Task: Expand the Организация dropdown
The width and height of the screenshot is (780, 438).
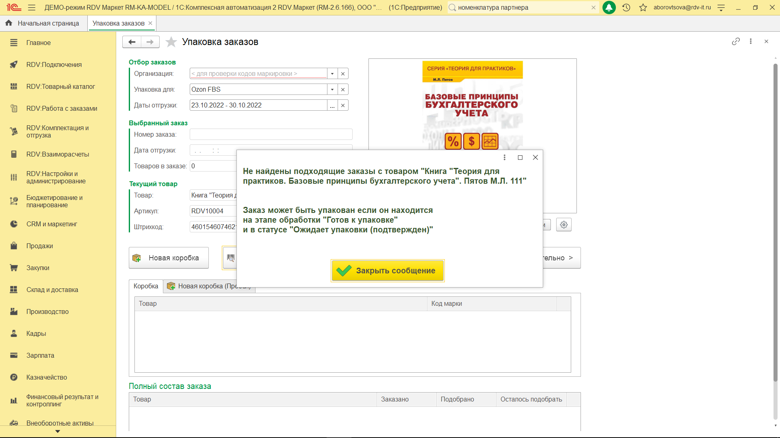Action: (x=332, y=73)
